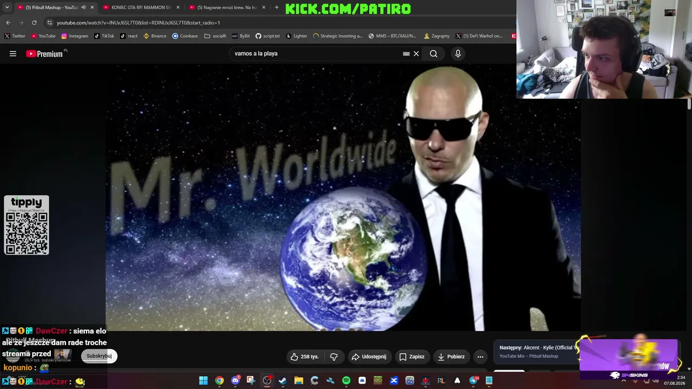Image resolution: width=692 pixels, height=389 pixels.
Task: Open the DeFi Warhol bookmark
Action: [479, 36]
